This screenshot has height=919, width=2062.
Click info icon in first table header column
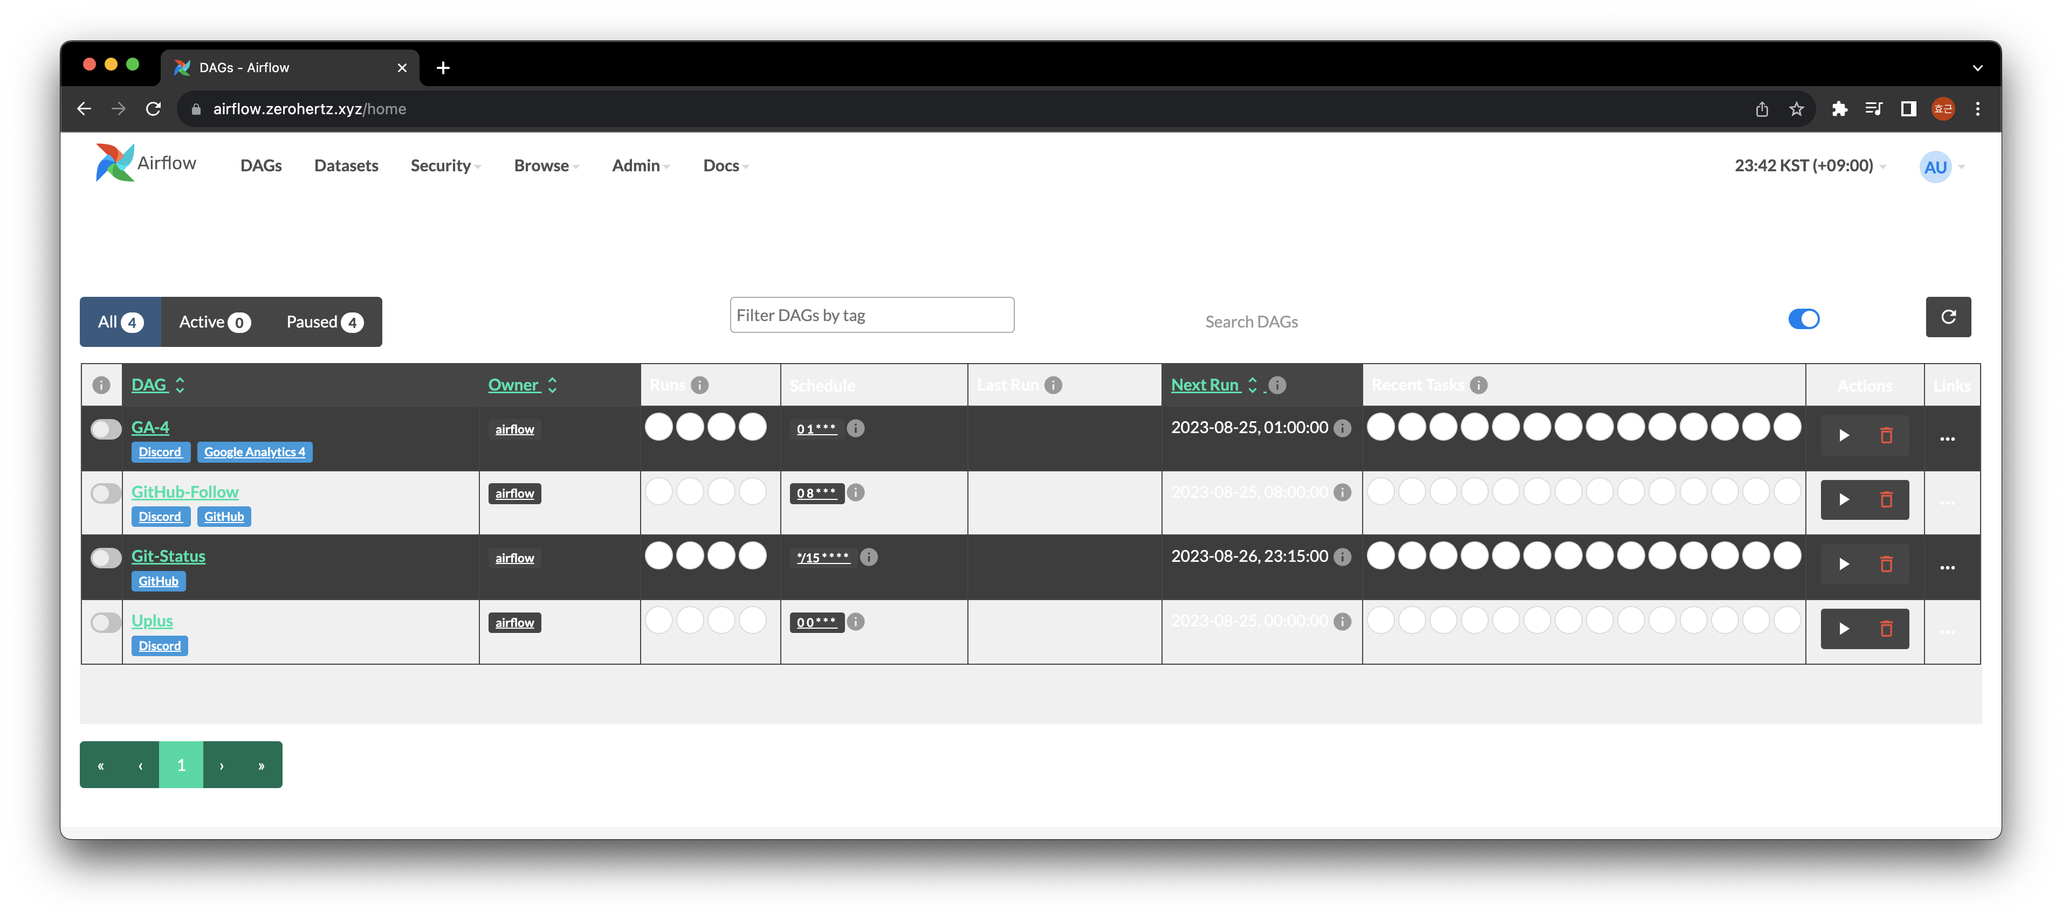[x=101, y=386]
